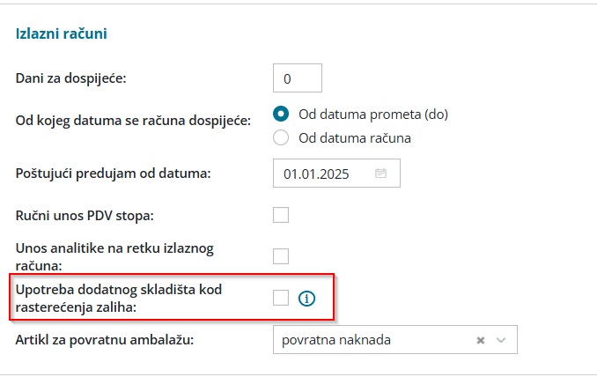Click the 'Poštujući predujam od datuma:' label
597x377 pixels.
pyautogui.click(x=114, y=173)
